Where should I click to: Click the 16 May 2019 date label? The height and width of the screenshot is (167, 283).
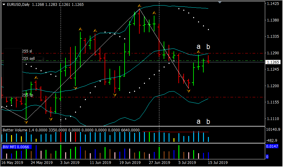pyautogui.click(x=12, y=162)
